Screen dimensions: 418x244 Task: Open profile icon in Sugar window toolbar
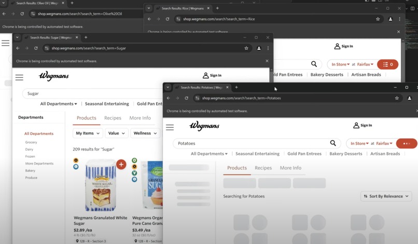259,48
